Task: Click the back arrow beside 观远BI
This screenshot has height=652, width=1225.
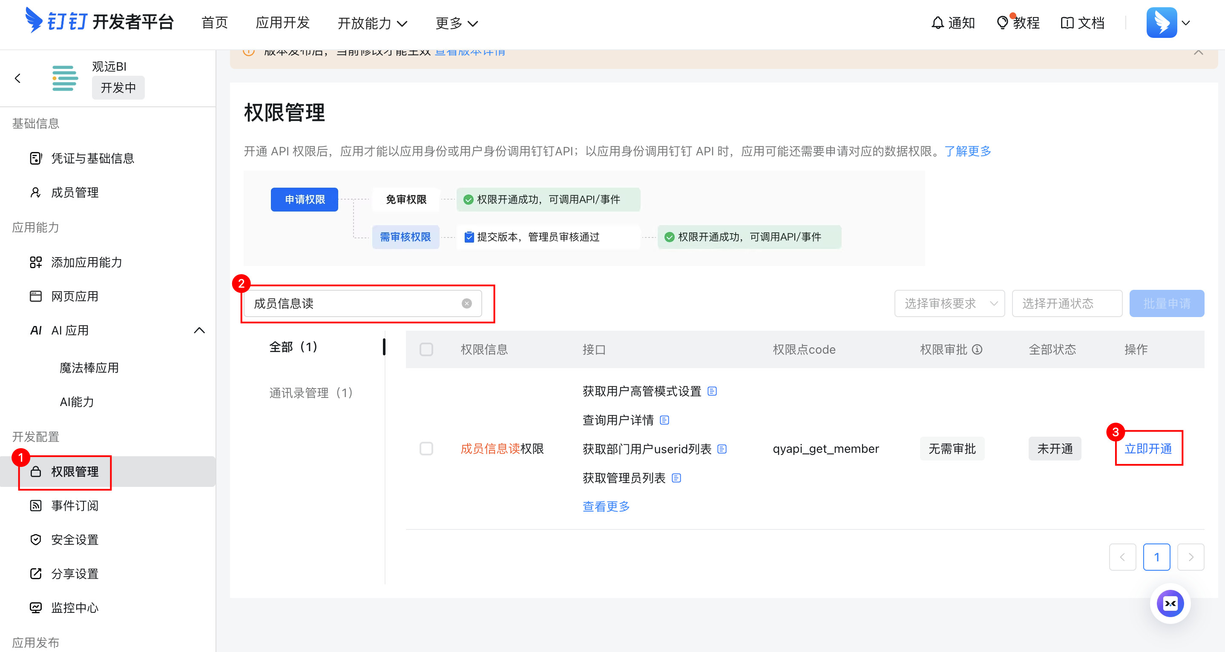Action: tap(17, 78)
